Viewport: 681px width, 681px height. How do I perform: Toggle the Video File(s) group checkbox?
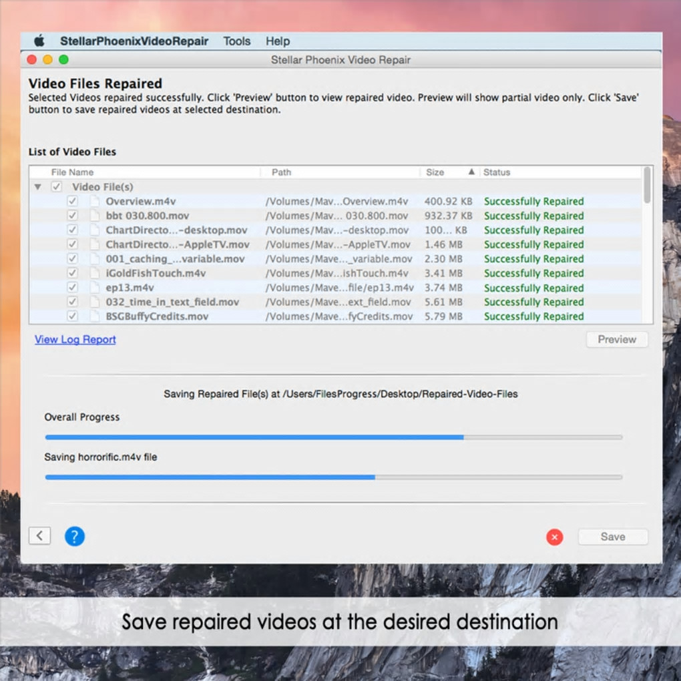click(x=57, y=187)
